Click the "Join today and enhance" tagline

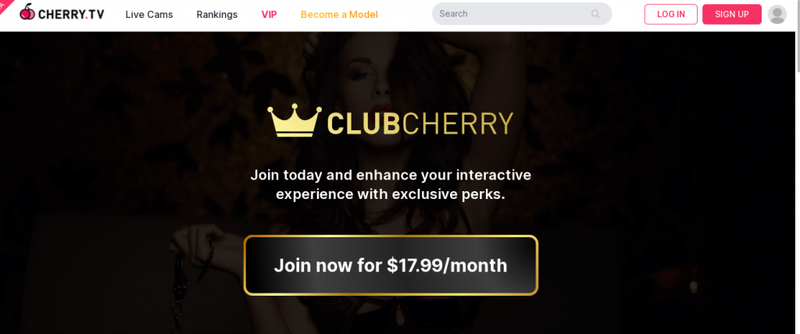point(391,185)
